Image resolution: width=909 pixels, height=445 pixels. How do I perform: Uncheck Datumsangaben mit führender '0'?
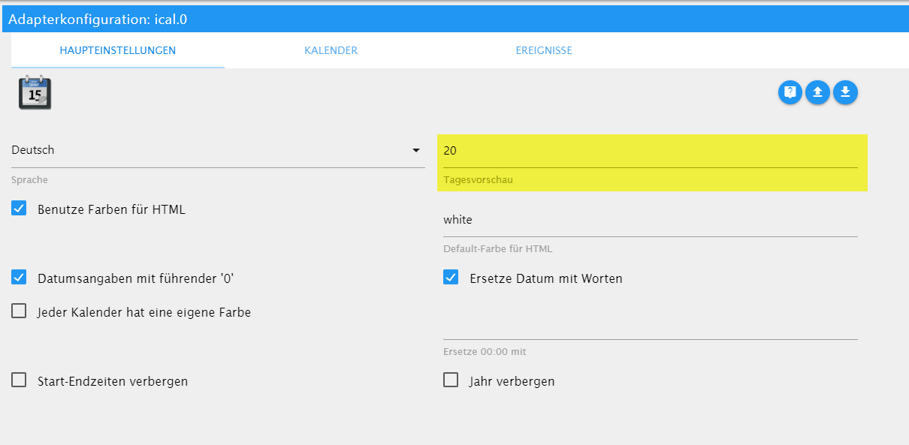(20, 278)
